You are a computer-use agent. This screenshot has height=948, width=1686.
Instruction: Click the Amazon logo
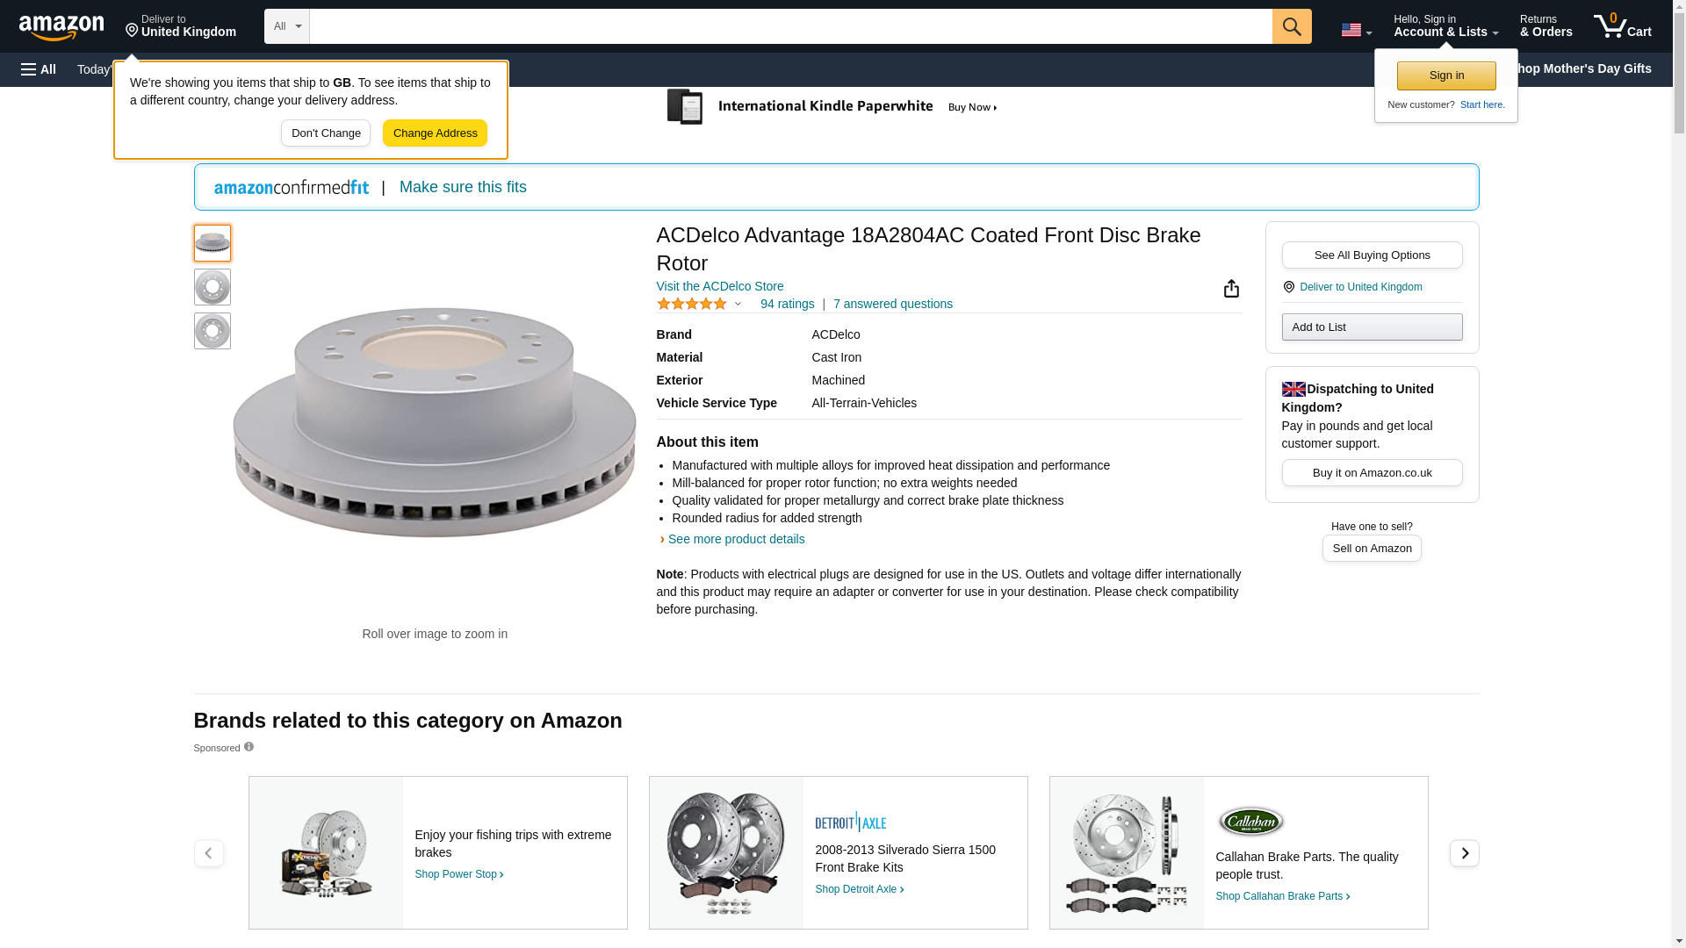point(61,27)
